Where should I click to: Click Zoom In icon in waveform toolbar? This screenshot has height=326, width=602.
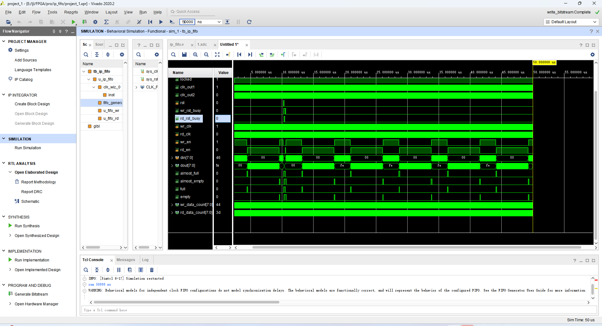(195, 55)
